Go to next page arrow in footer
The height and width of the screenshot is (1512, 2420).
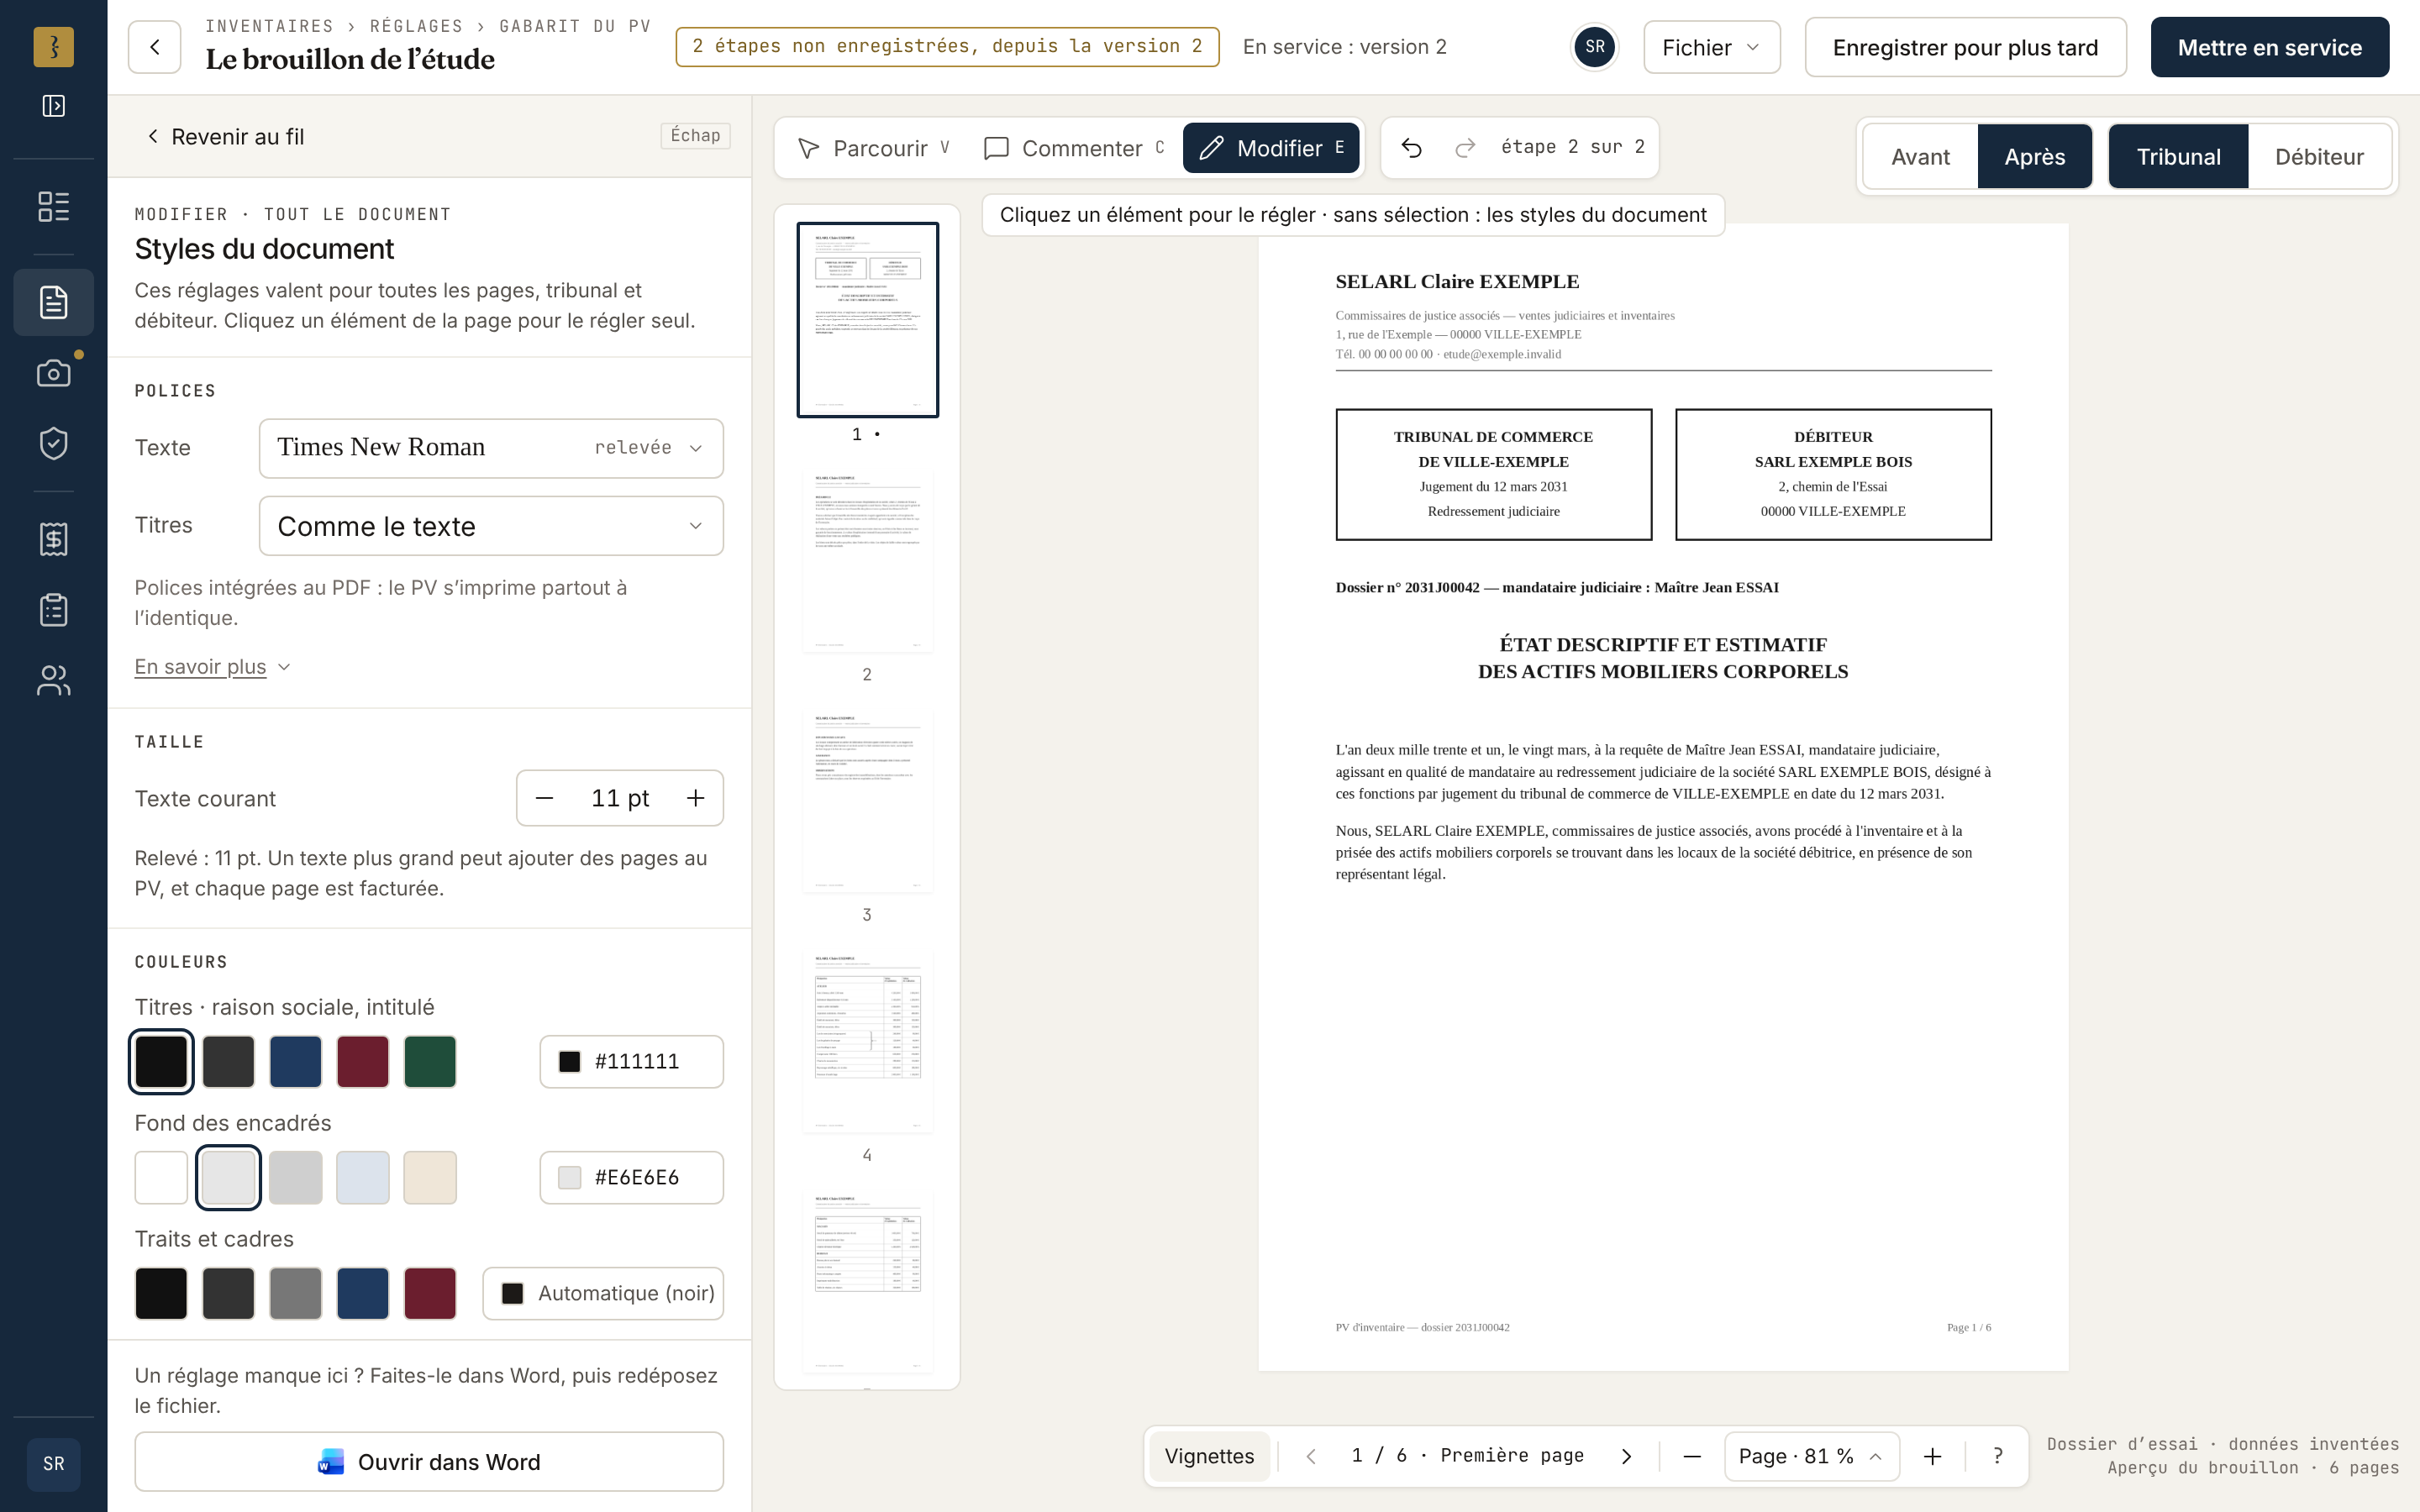[x=1626, y=1456]
